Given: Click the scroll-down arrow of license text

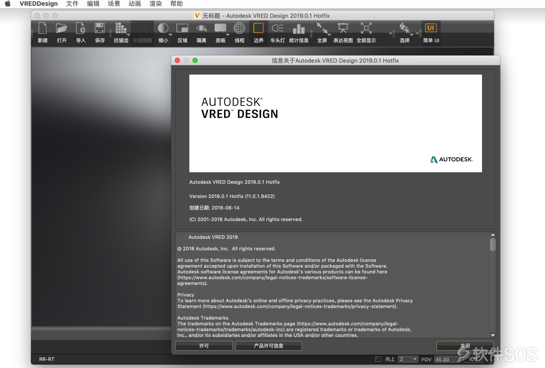Looking at the screenshot, I should (493, 335).
